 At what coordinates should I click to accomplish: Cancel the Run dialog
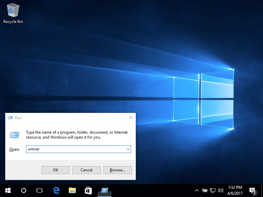point(86,170)
